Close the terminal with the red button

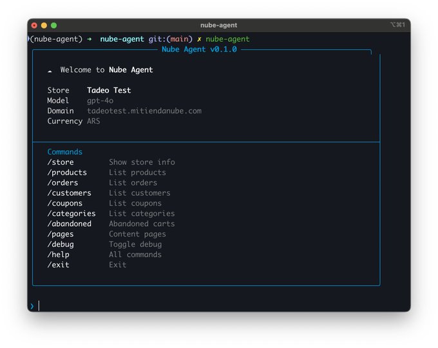(34, 25)
